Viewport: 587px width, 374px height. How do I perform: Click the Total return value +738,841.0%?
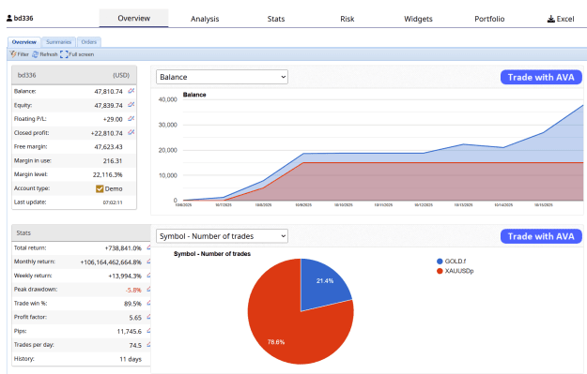tap(123, 248)
